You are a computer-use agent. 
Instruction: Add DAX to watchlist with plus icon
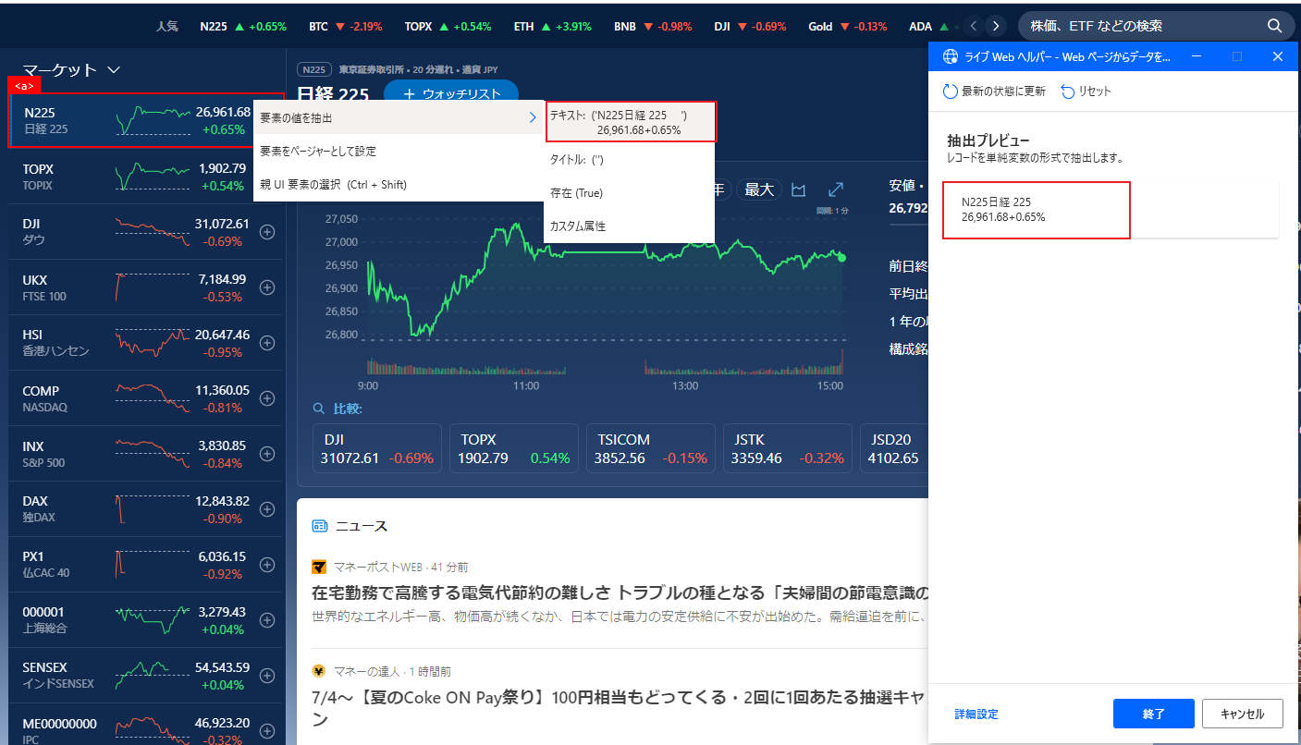[x=267, y=509]
